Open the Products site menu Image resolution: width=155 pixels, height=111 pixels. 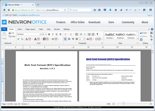point(61,22)
